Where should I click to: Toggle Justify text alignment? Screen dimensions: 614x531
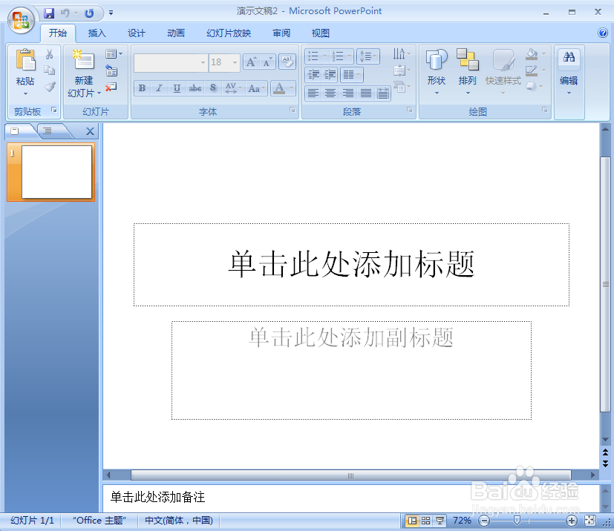tap(365, 93)
